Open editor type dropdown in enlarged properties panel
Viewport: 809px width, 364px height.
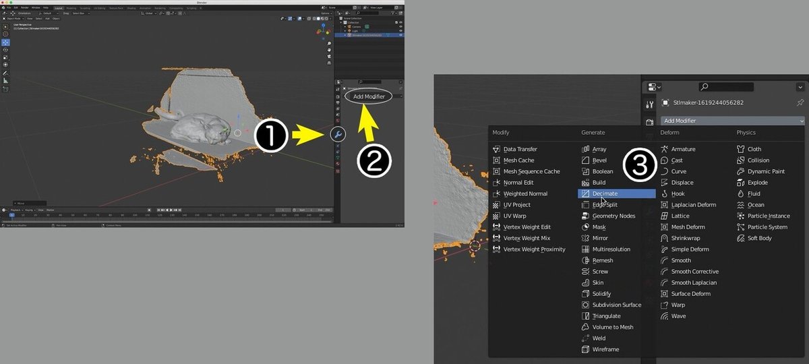654,87
